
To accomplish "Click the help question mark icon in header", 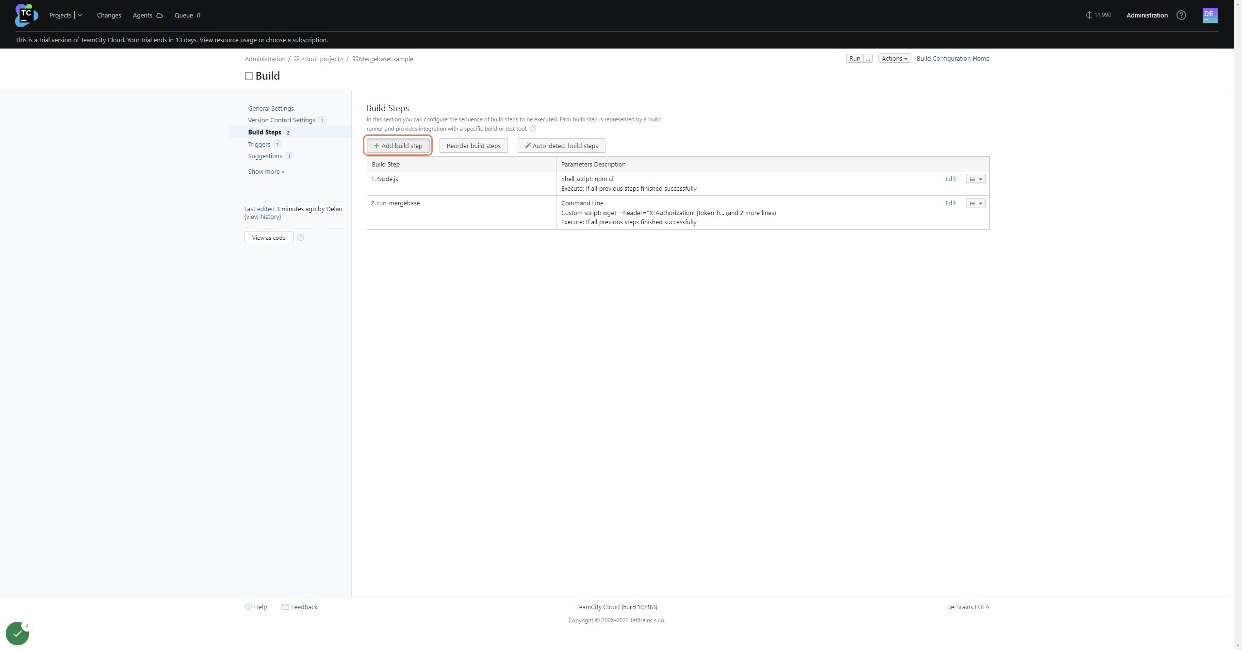I will pyautogui.click(x=1181, y=15).
